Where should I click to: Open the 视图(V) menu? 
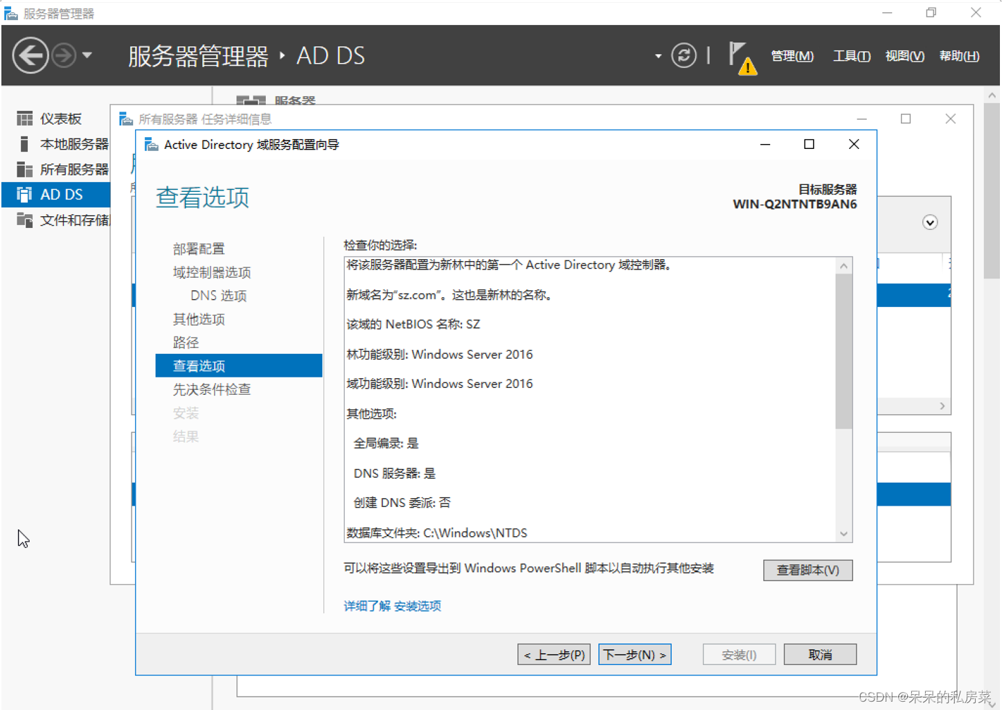[x=904, y=56]
